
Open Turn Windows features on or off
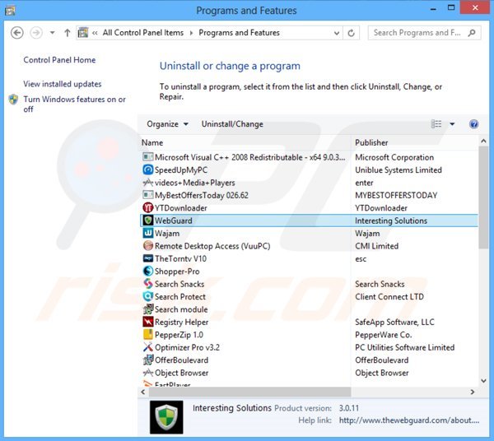pos(74,104)
